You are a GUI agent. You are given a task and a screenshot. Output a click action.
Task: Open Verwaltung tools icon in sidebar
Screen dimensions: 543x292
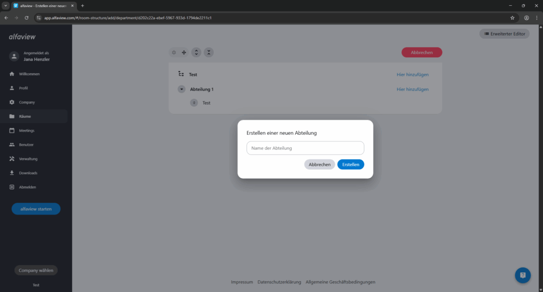tap(12, 159)
